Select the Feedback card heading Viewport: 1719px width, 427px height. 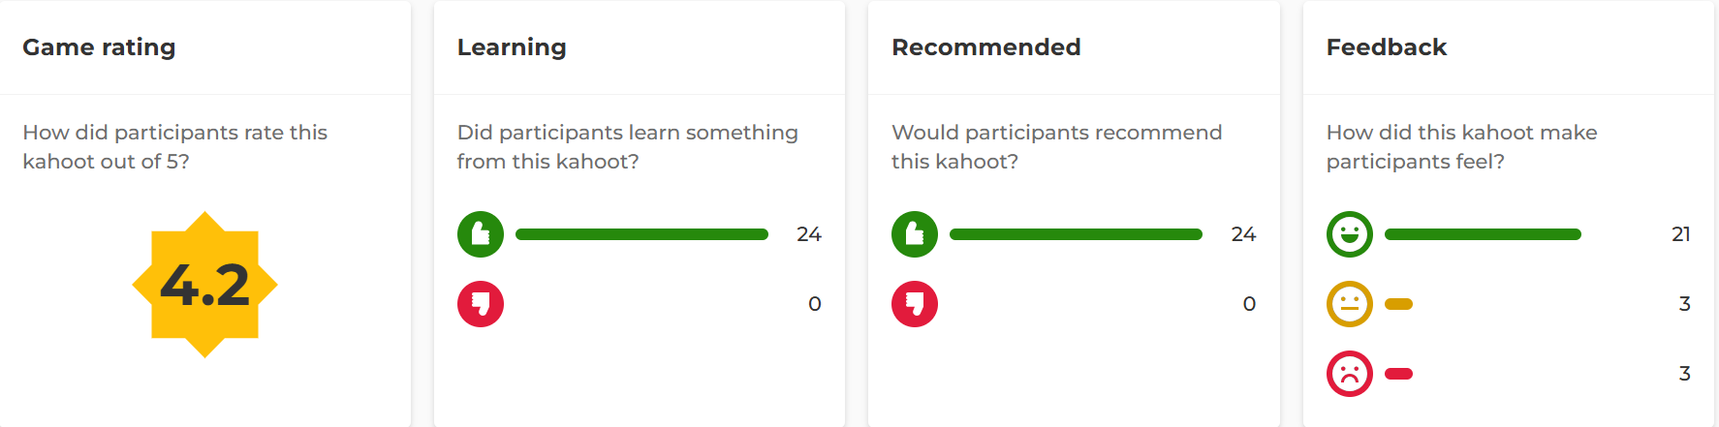pyautogui.click(x=1386, y=47)
